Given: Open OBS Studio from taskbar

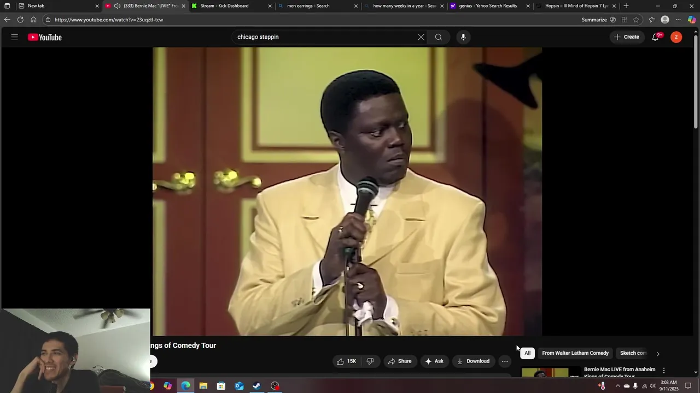Looking at the screenshot, I should pos(275,386).
